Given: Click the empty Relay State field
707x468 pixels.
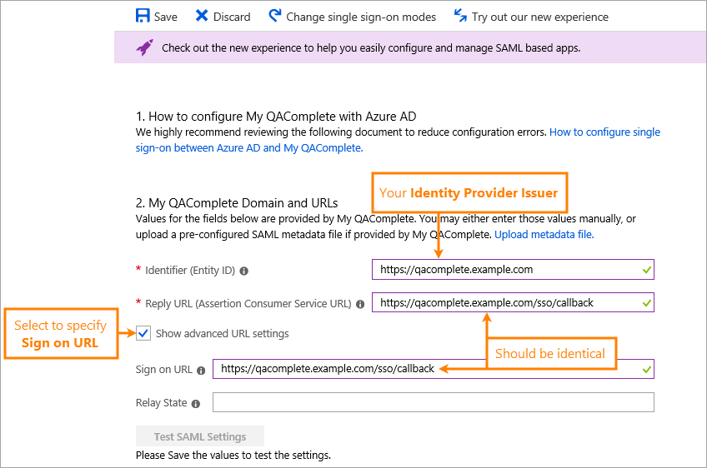Looking at the screenshot, I should 433,403.
